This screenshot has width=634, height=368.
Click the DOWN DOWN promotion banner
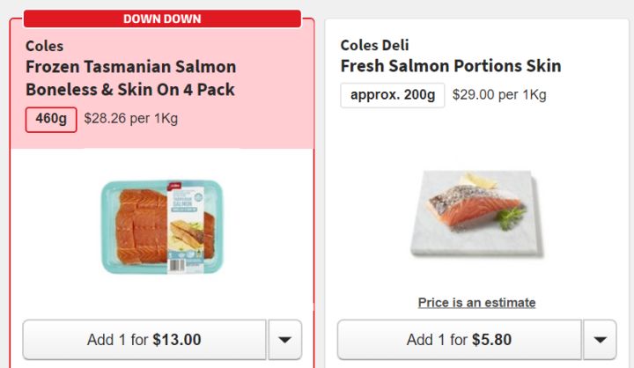point(162,18)
